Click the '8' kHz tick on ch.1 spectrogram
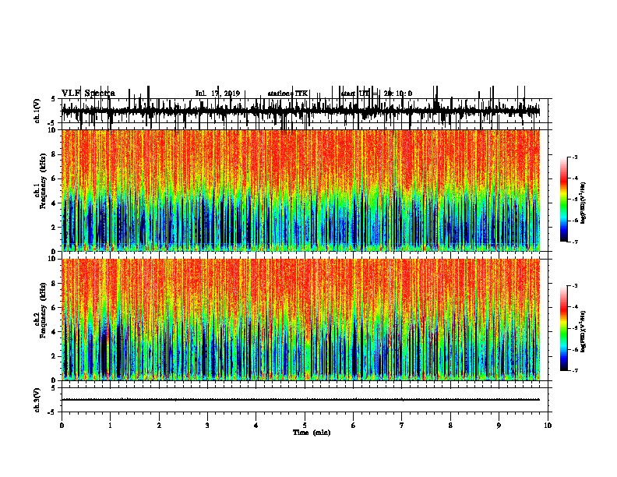 55,154
